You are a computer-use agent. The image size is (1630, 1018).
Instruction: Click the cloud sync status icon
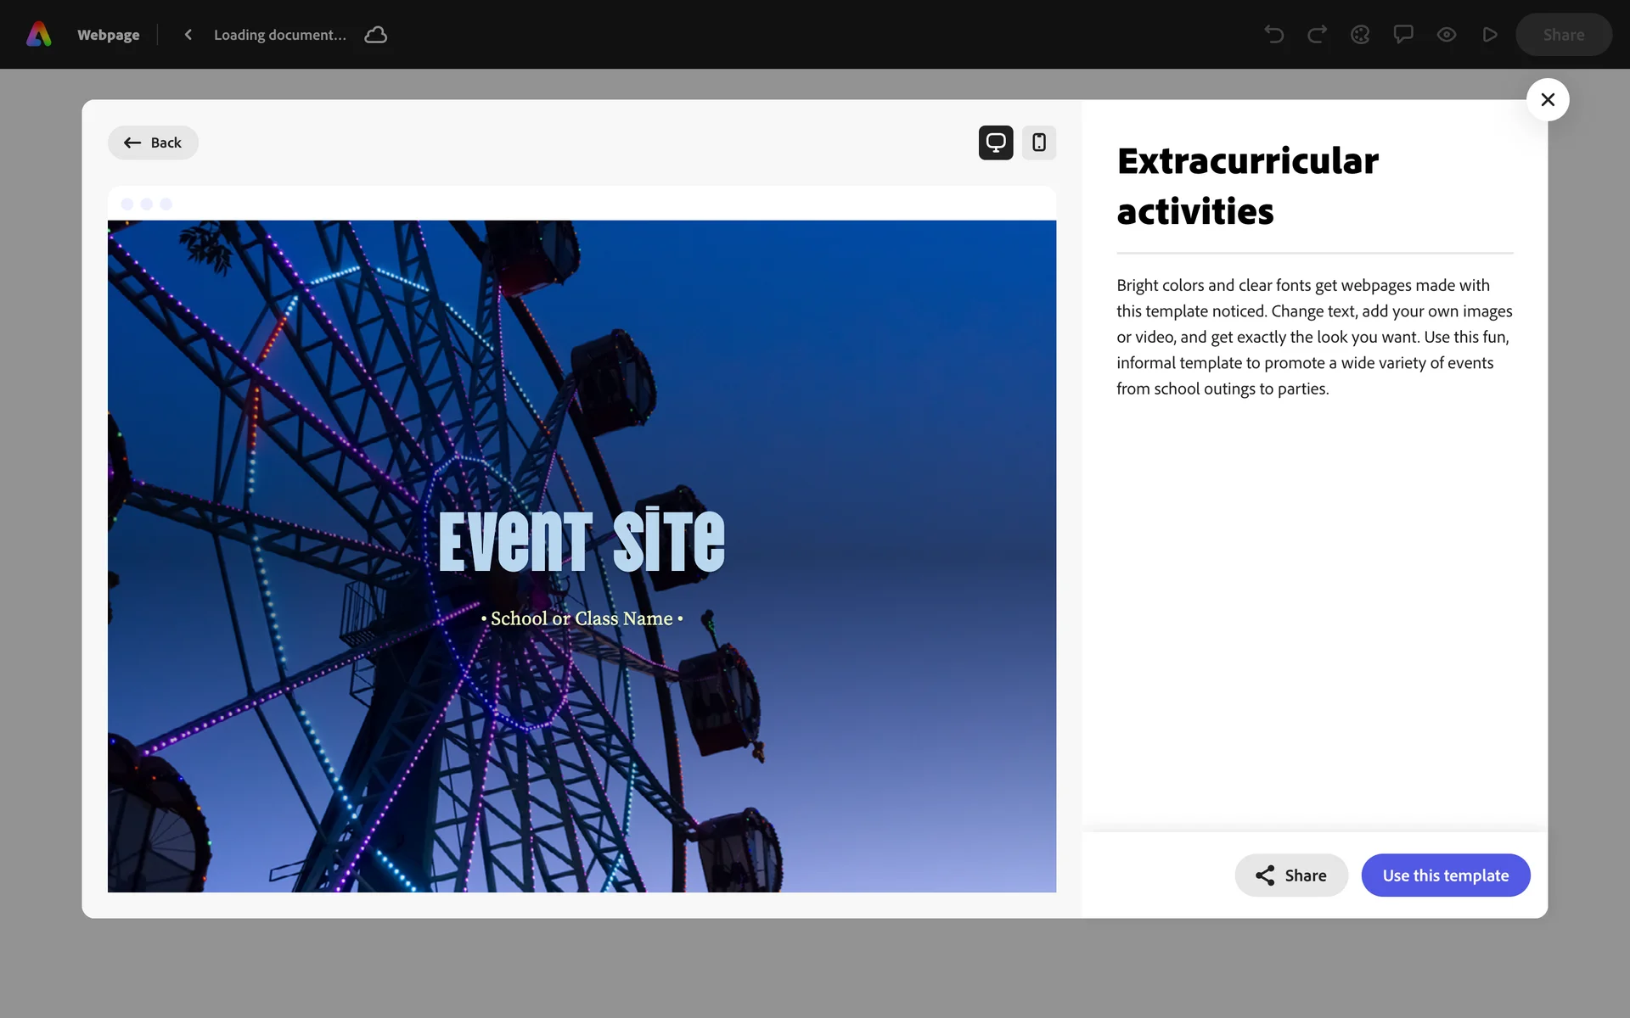(x=375, y=35)
